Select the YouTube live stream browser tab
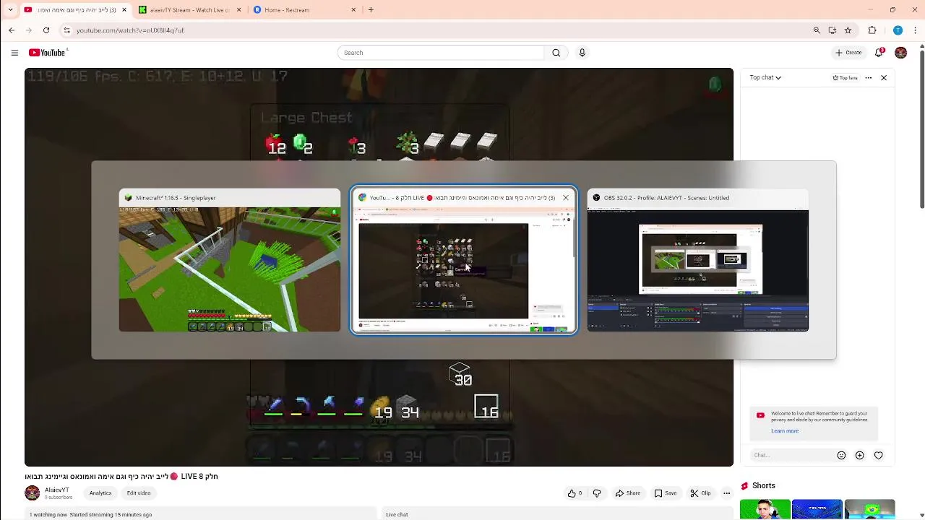 (x=74, y=10)
